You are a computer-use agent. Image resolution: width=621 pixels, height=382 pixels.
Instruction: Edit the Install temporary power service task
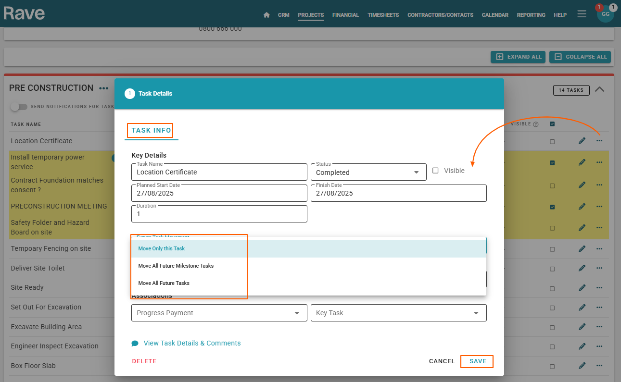582,162
